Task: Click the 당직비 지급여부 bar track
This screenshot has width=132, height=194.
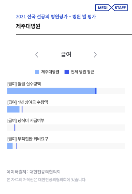Action: click(66, 128)
